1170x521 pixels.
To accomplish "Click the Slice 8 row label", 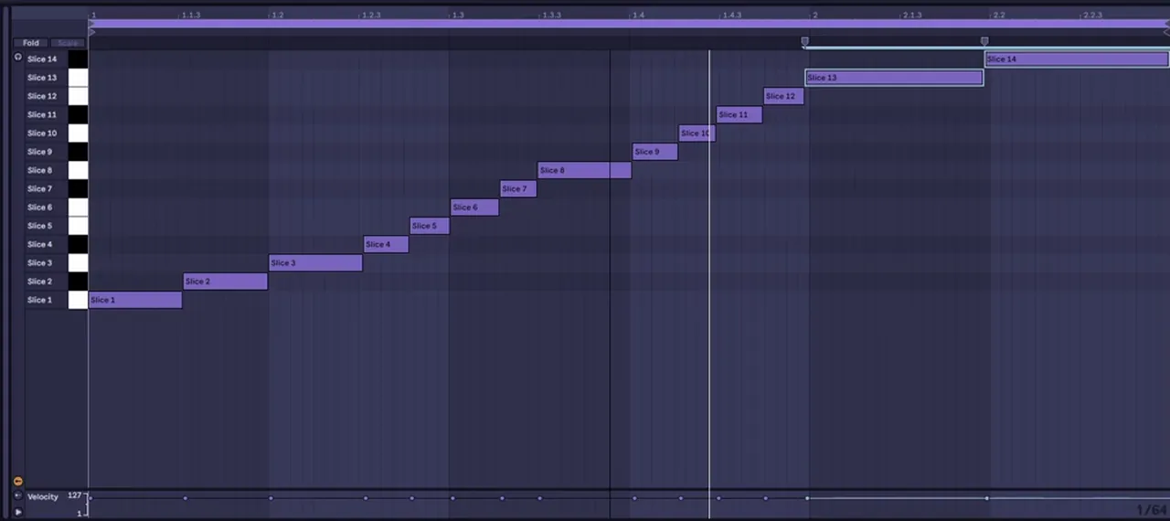I will tap(40, 170).
